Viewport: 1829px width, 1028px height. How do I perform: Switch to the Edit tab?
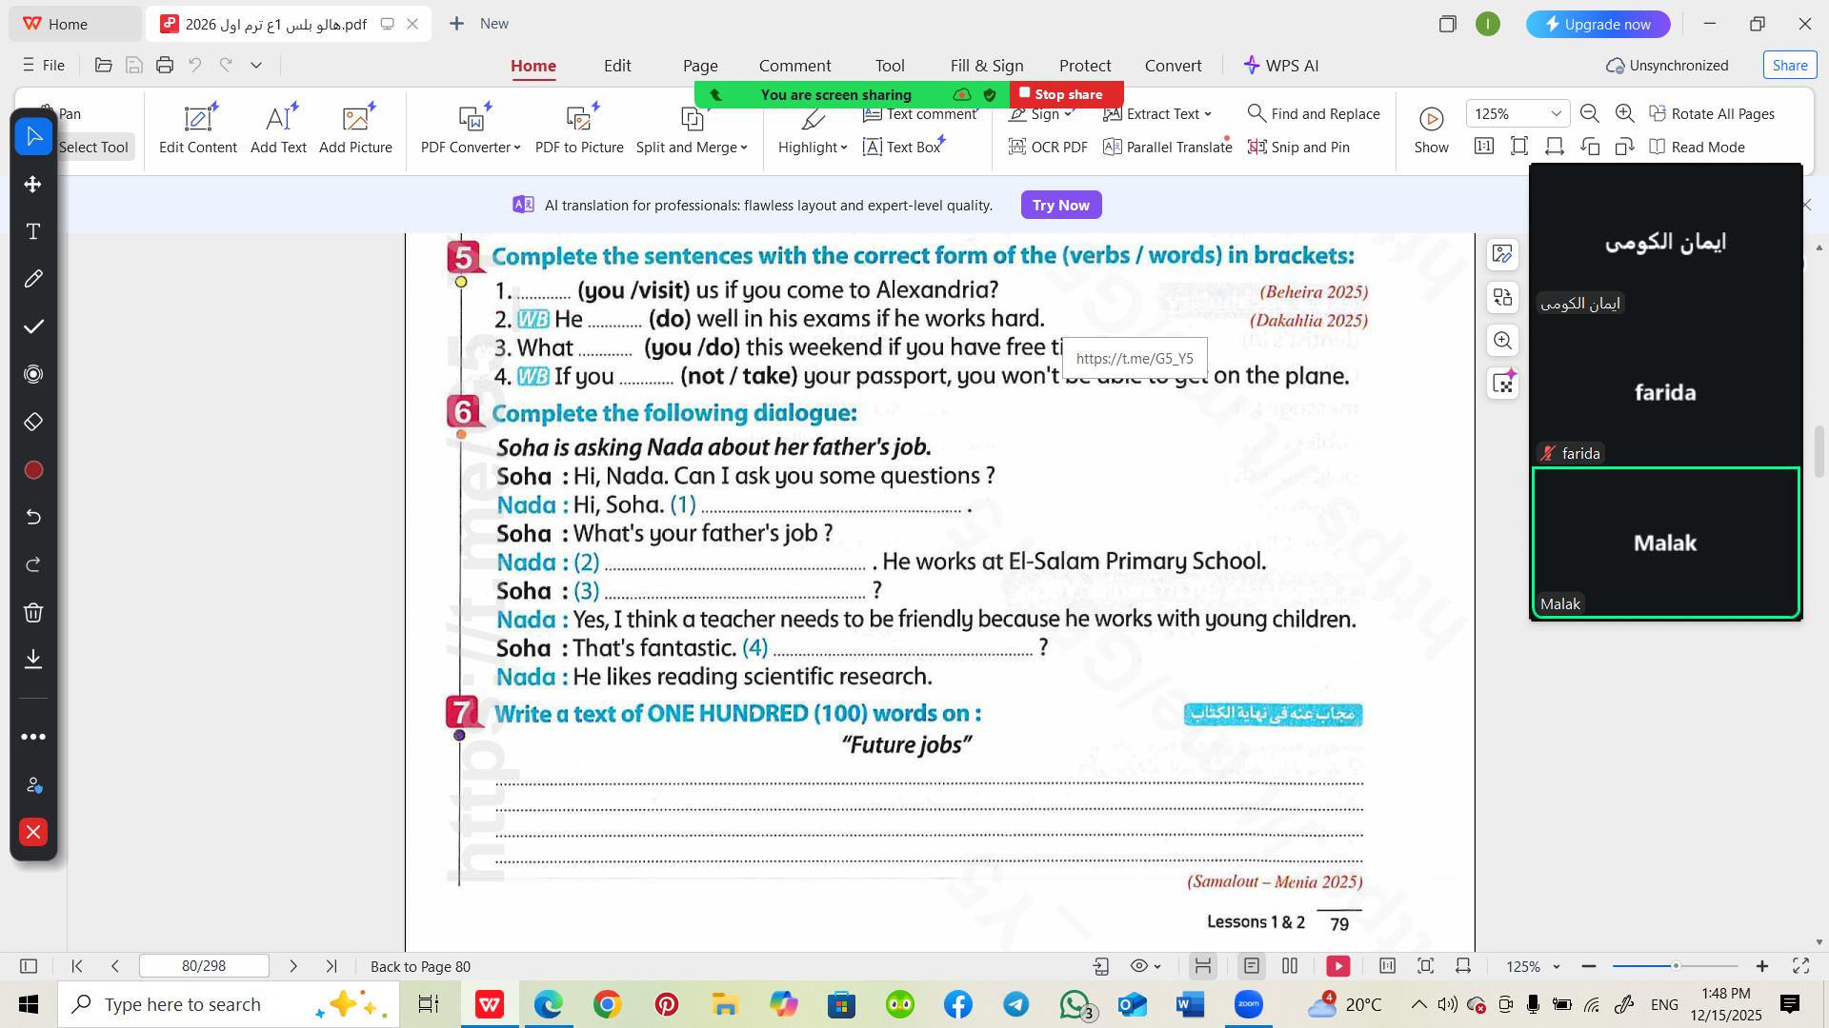[617, 66]
